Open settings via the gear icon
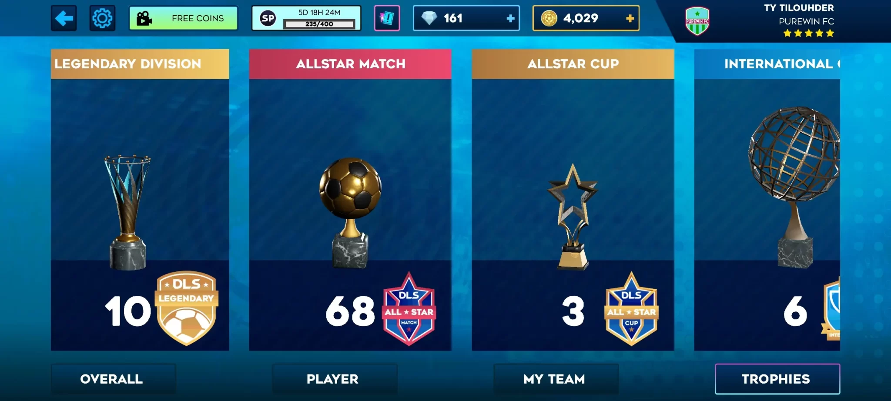 (102, 18)
